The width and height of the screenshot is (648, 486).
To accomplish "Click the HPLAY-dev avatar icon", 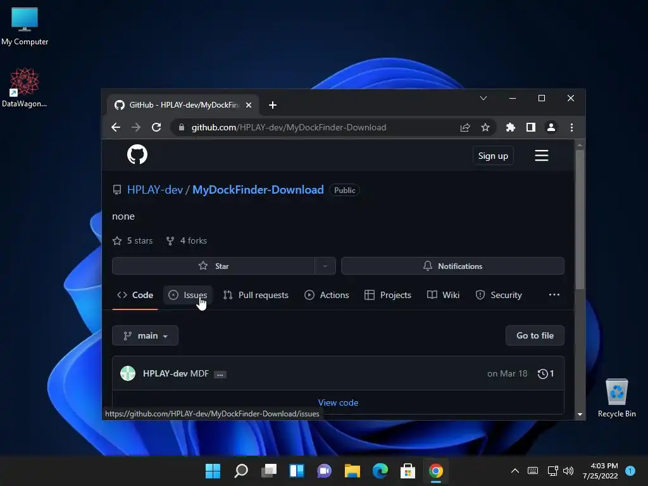I will [128, 373].
